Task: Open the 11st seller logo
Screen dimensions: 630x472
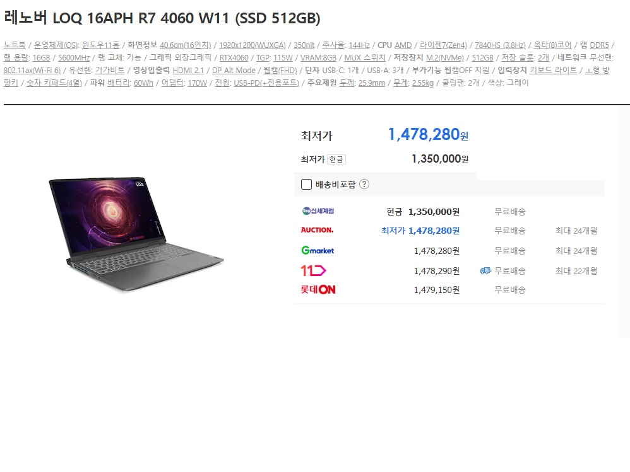Action: coord(313,271)
